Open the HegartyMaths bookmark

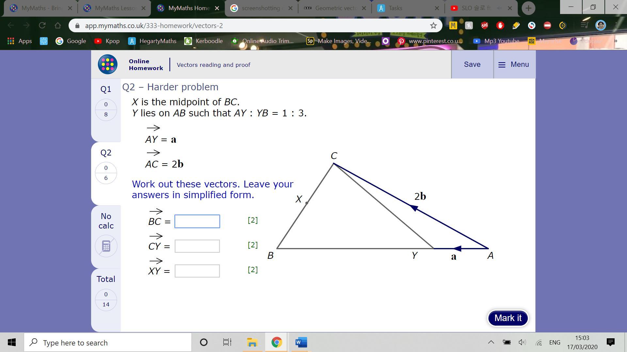(152, 41)
